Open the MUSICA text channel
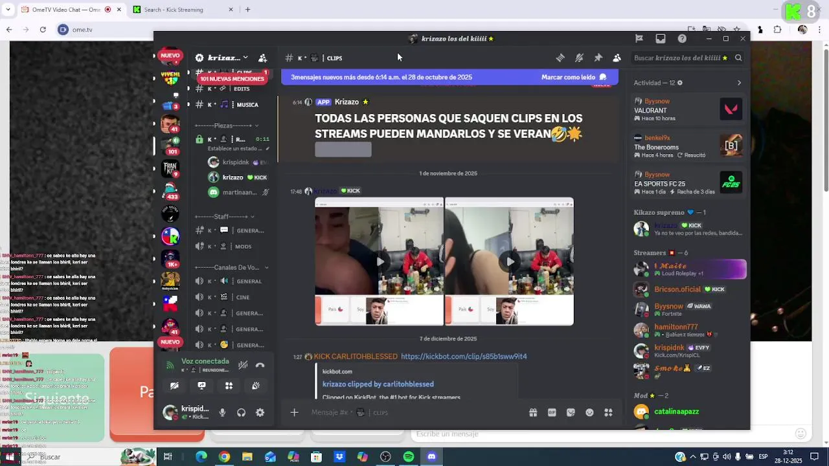The width and height of the screenshot is (829, 466). click(x=232, y=104)
